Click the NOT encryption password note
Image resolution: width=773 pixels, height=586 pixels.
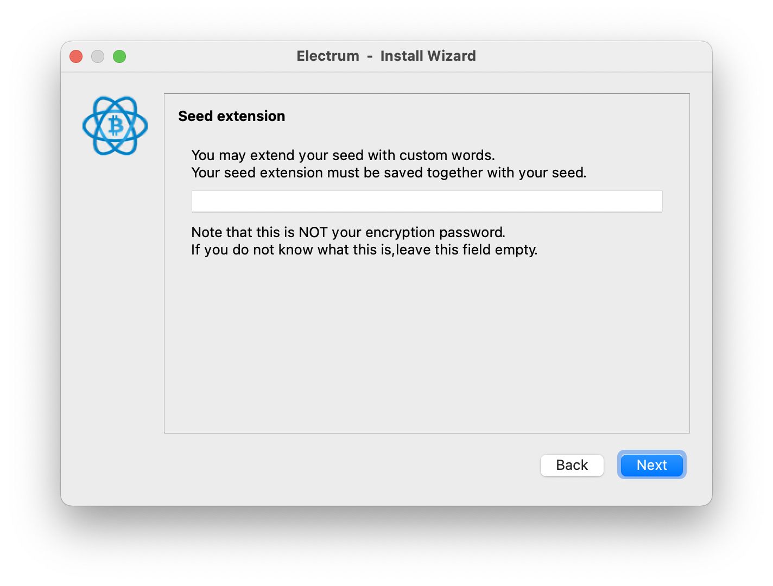(347, 232)
